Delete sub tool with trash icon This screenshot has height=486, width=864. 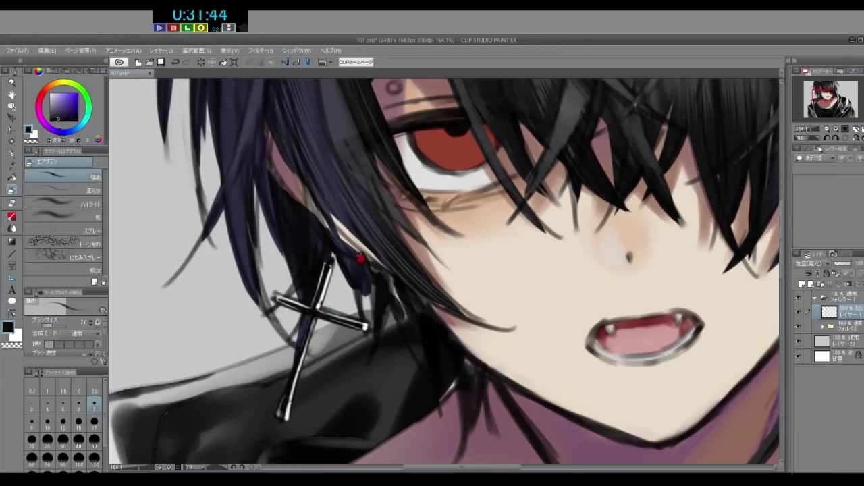pyautogui.click(x=103, y=281)
